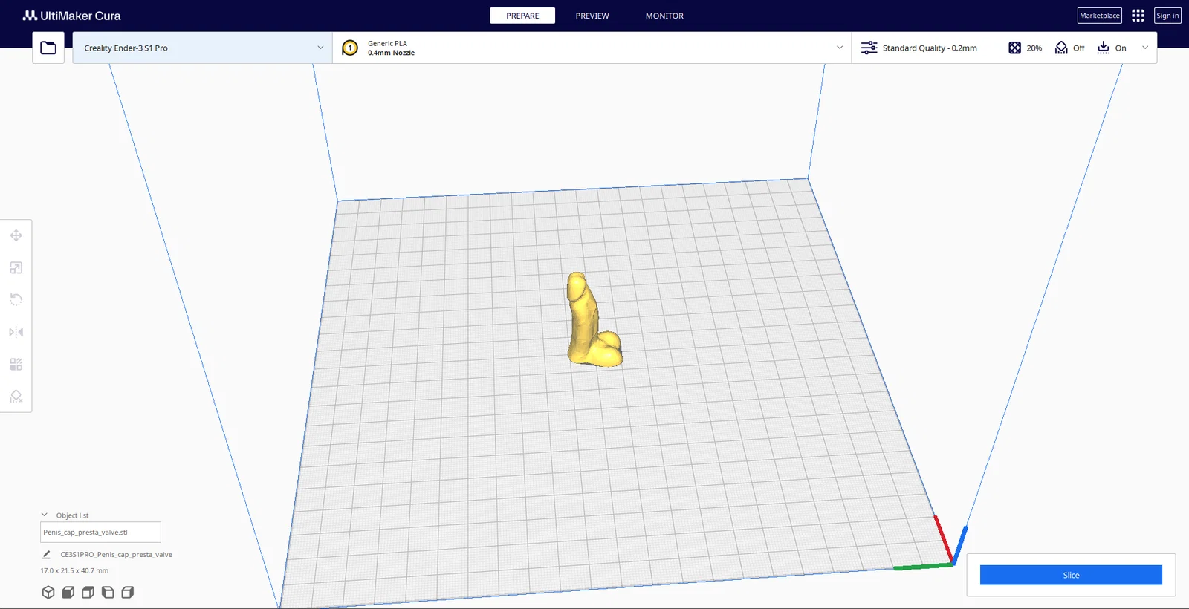Screen dimensions: 1189x609
Task: Click the Standard Quality - 0.2mm profile text
Action: (x=930, y=48)
